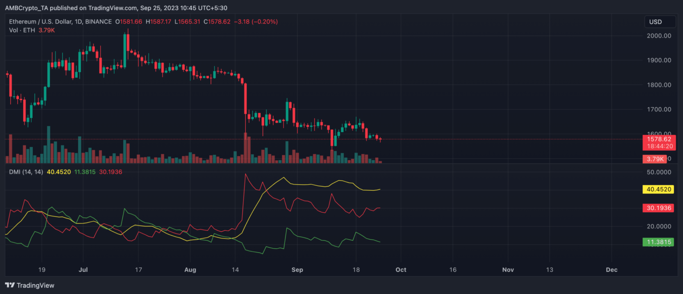683x294 pixels.
Task: Click the Aug label on time axis
Action: click(190, 270)
